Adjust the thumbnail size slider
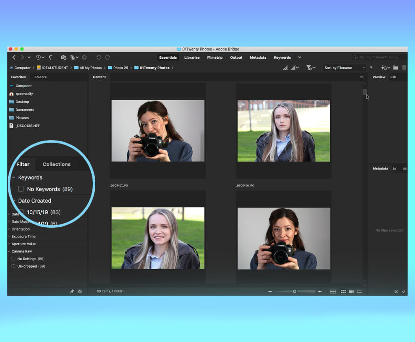 point(295,291)
